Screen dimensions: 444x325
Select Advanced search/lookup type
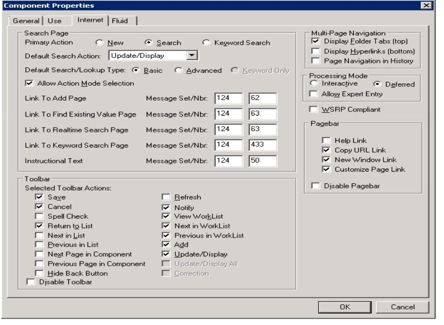tap(179, 71)
